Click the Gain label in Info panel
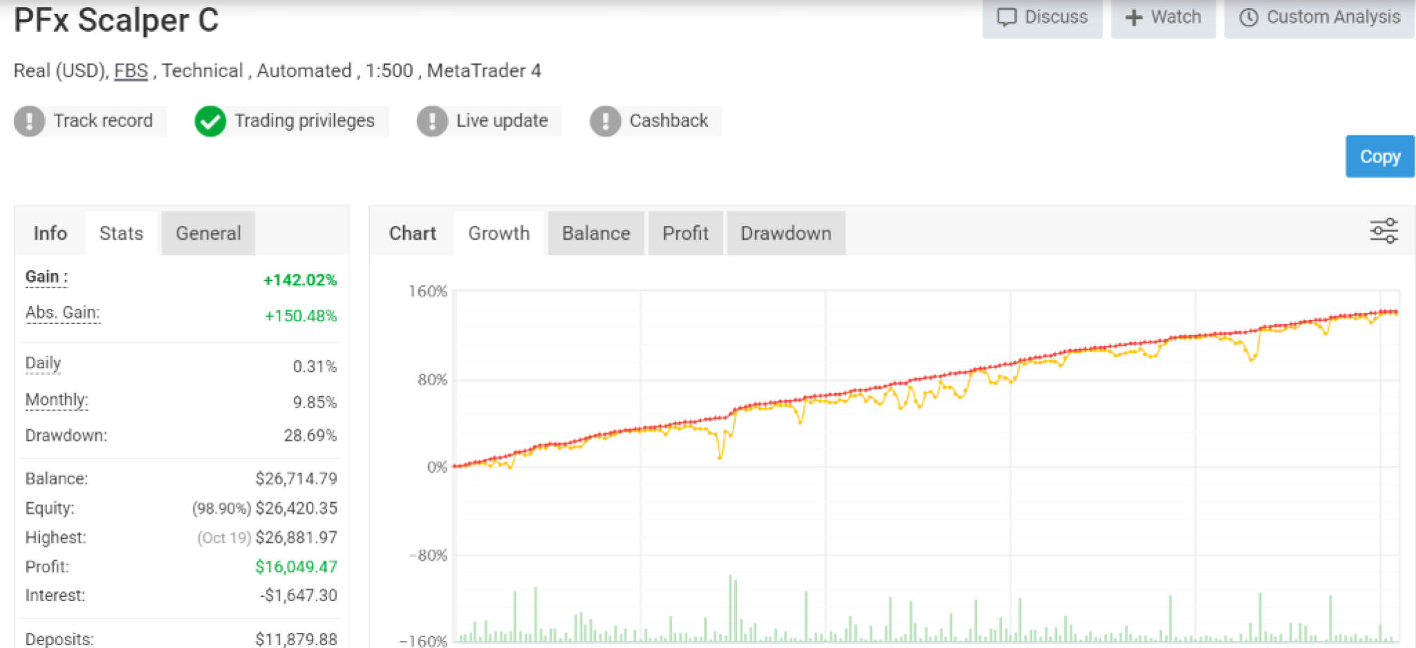 point(46,277)
